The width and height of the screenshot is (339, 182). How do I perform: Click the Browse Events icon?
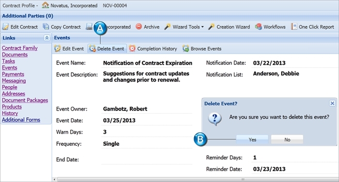point(185,49)
